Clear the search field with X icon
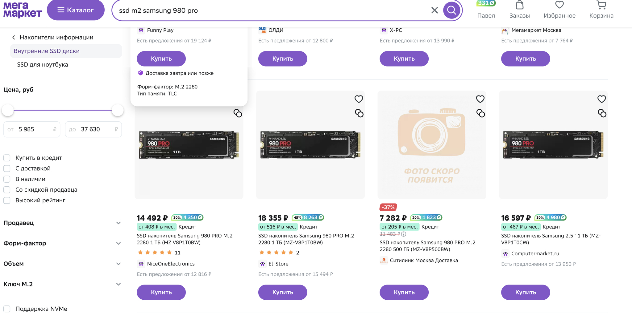Viewport: 632px width, 320px height. pos(434,10)
